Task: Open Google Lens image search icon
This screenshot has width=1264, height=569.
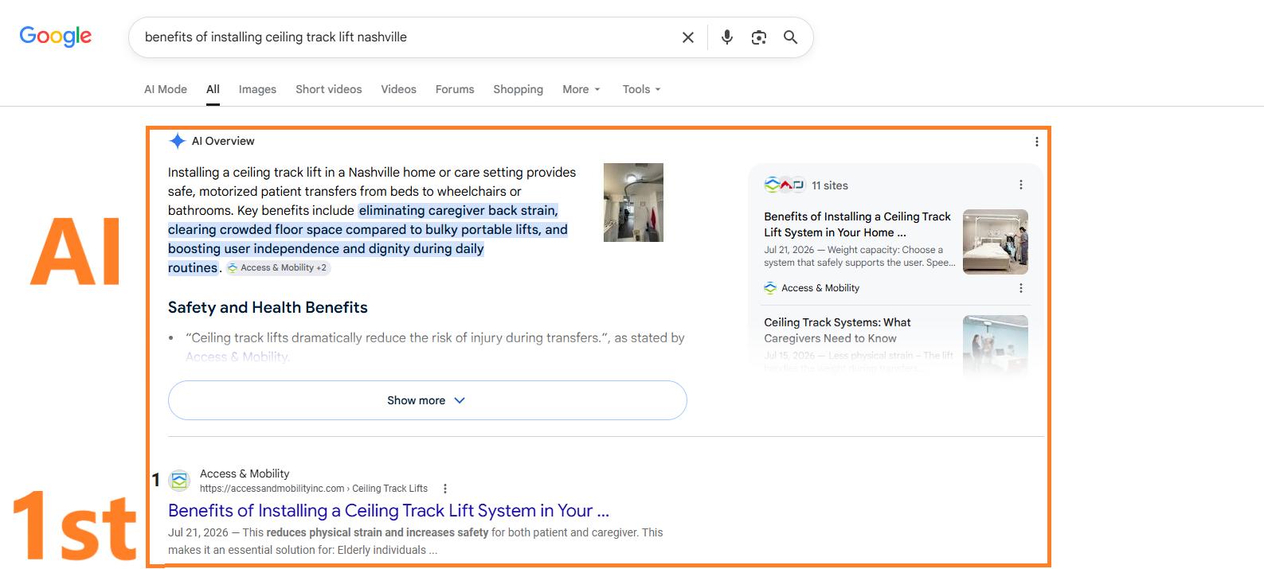Action: coord(759,37)
